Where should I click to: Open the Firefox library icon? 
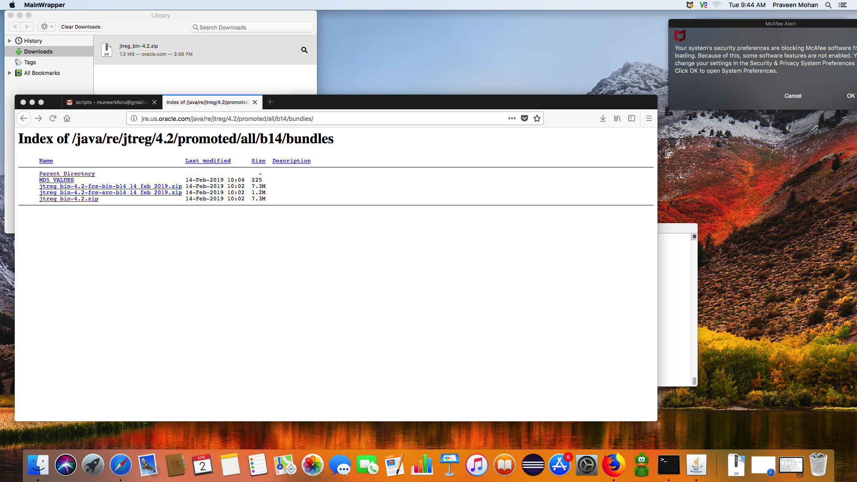pos(617,118)
